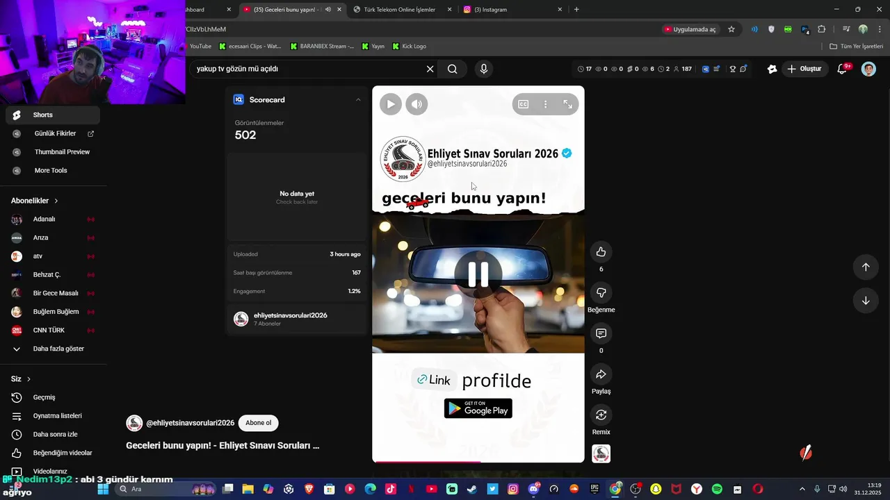
Task: Expand Abonelikler section chevron
Action: pyautogui.click(x=56, y=201)
